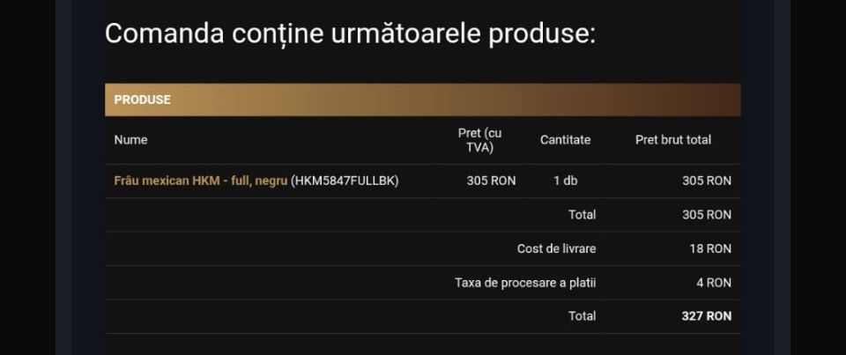Click the bold 327 RON grand total

[x=706, y=315]
